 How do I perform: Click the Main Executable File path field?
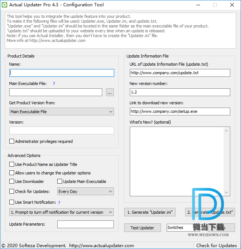click(56, 92)
